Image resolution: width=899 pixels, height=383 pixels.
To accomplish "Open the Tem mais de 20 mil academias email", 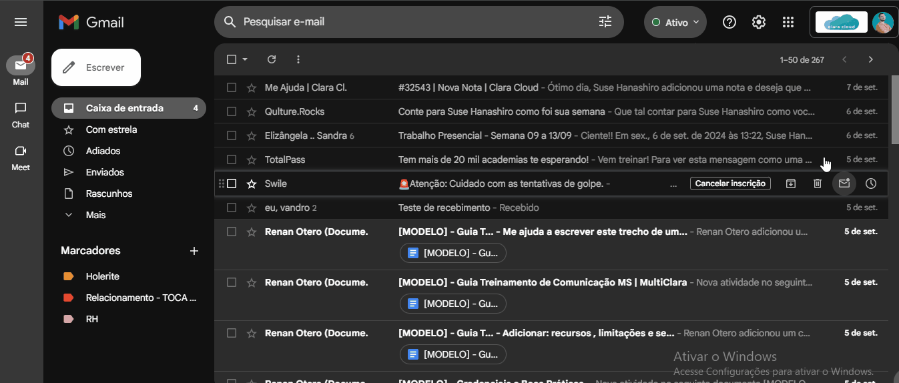I will pyautogui.click(x=551, y=159).
